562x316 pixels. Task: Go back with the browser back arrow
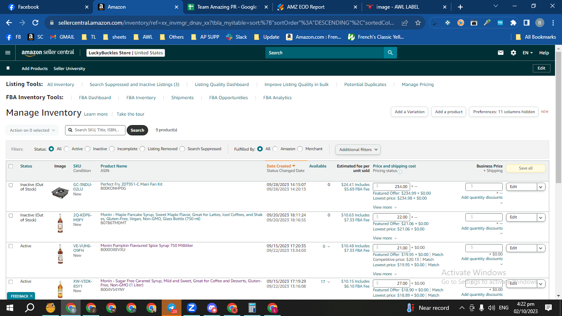point(9,23)
